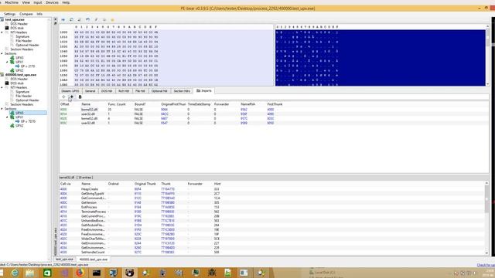Select the test_upx.exe root node in the tree
Screen dimensions: 495x278
tap(15, 19)
